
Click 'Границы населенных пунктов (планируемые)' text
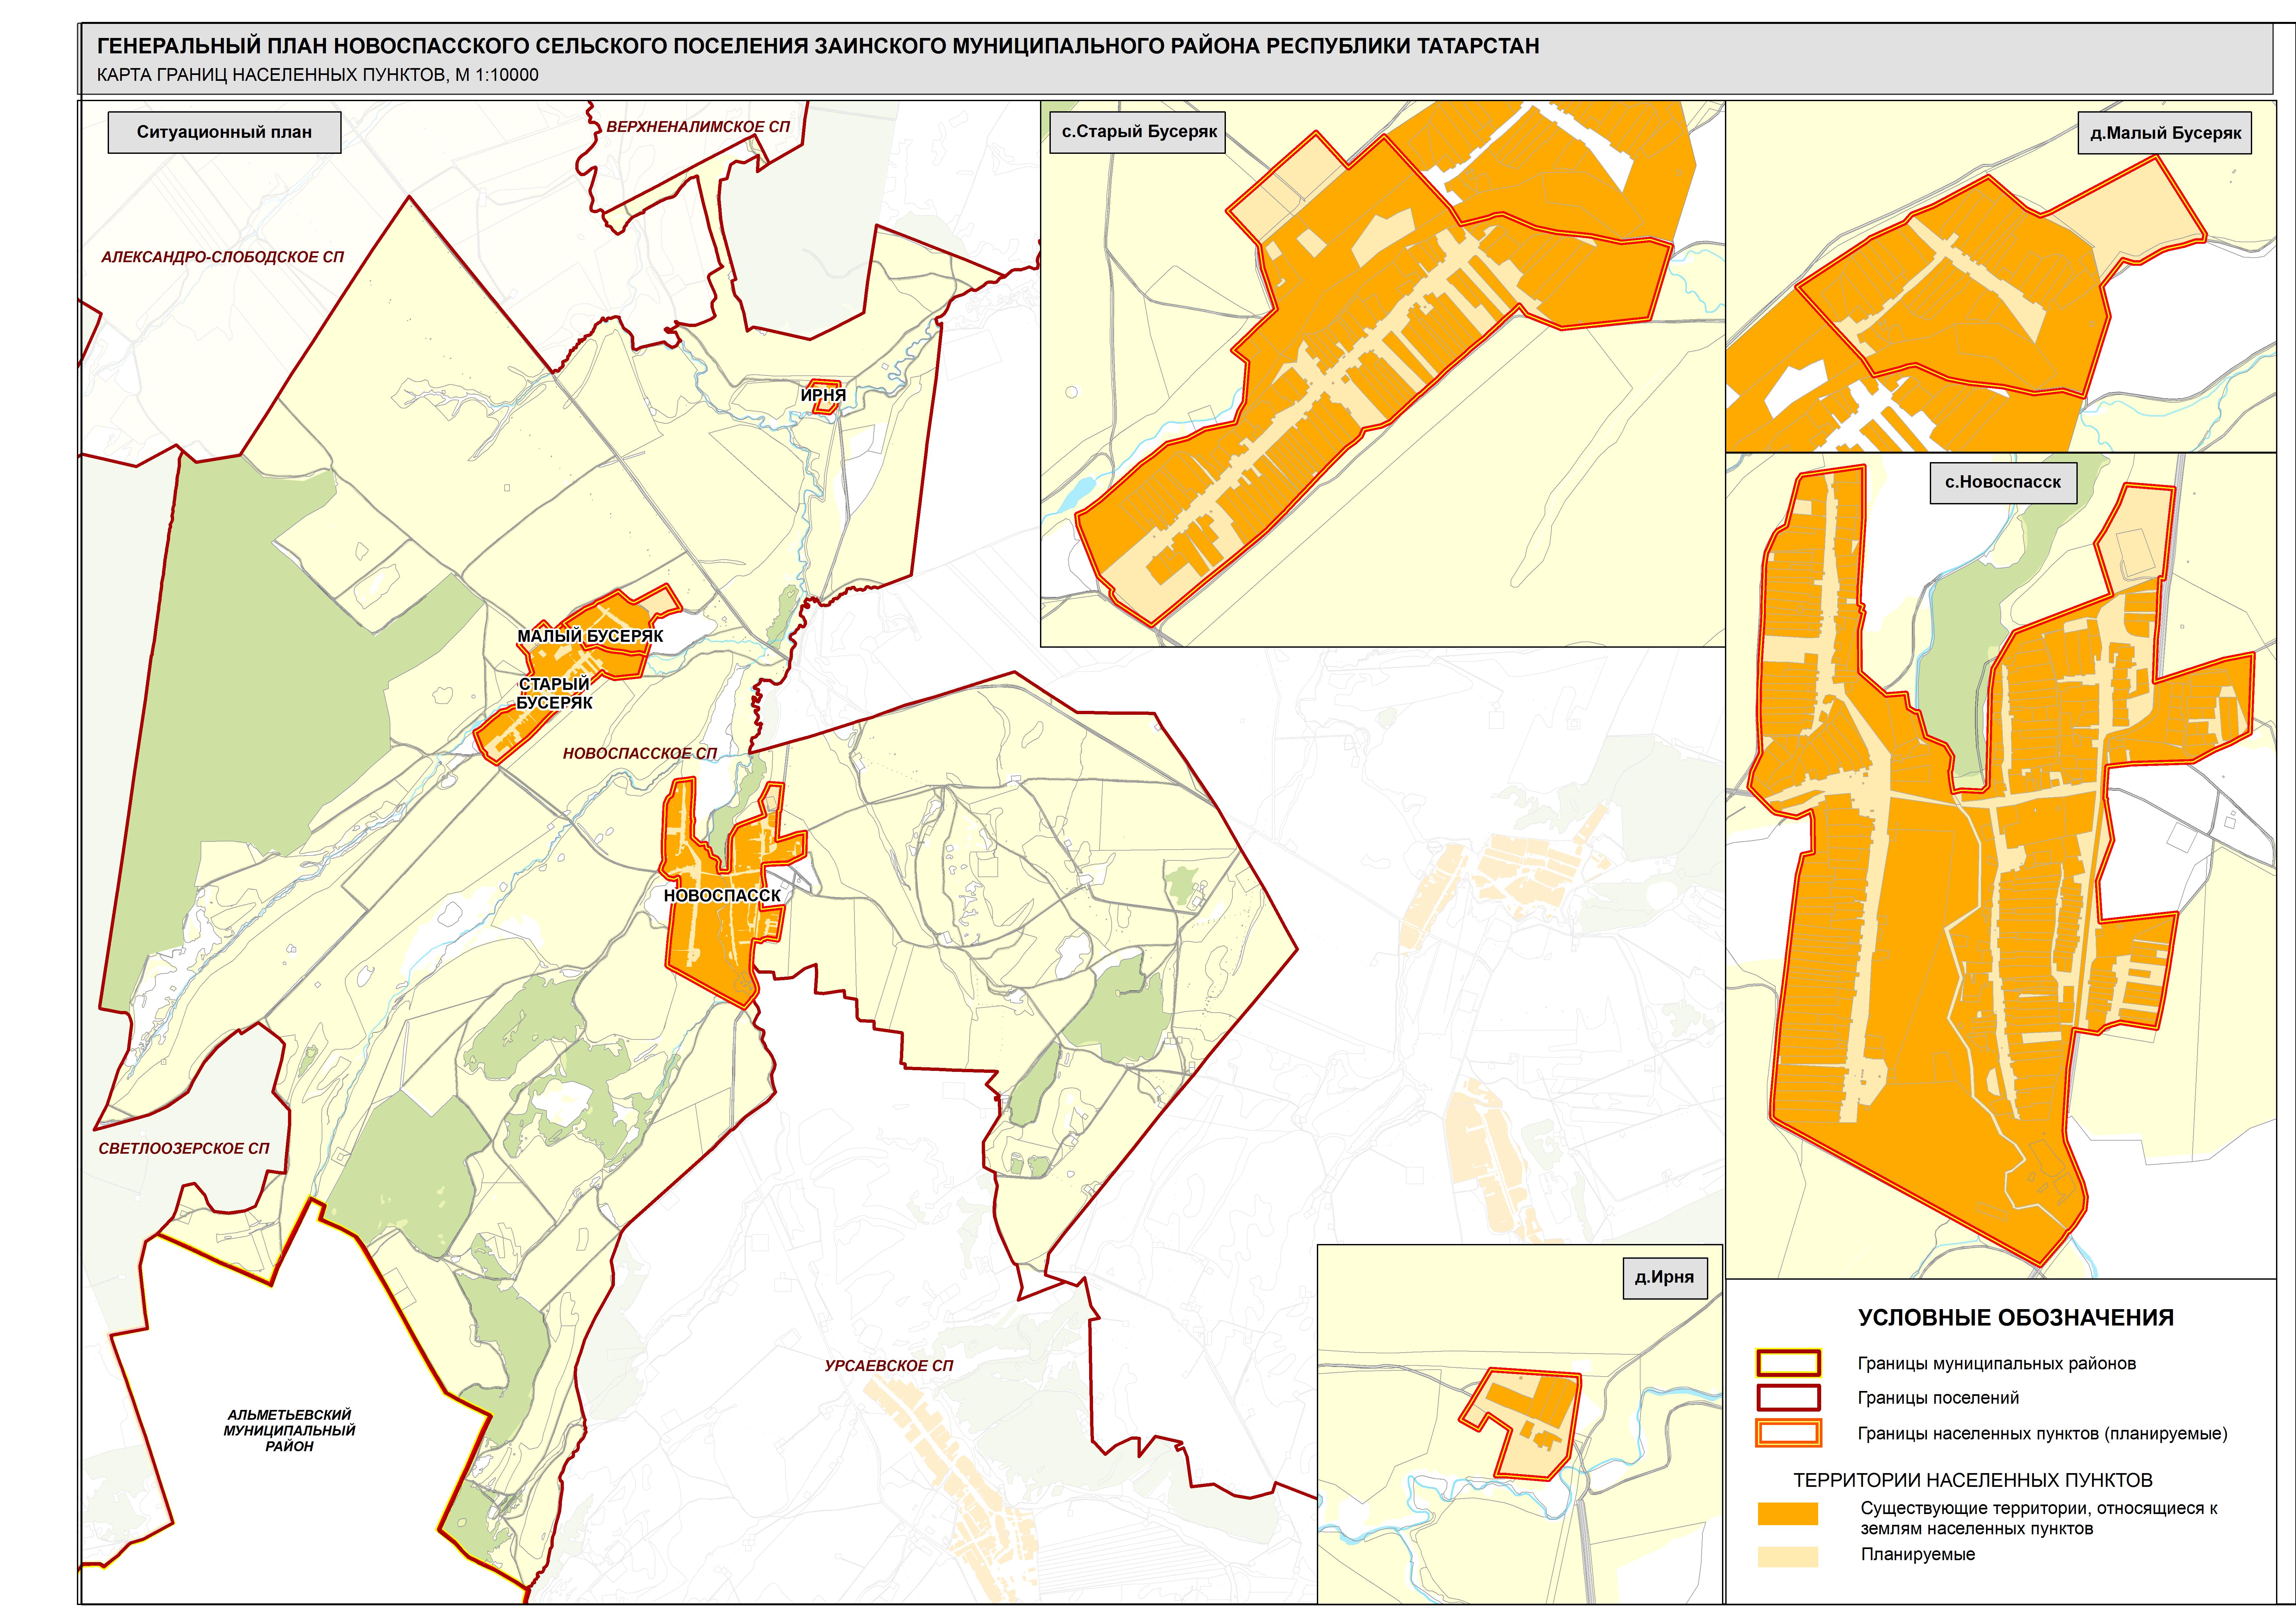(x=2043, y=1434)
